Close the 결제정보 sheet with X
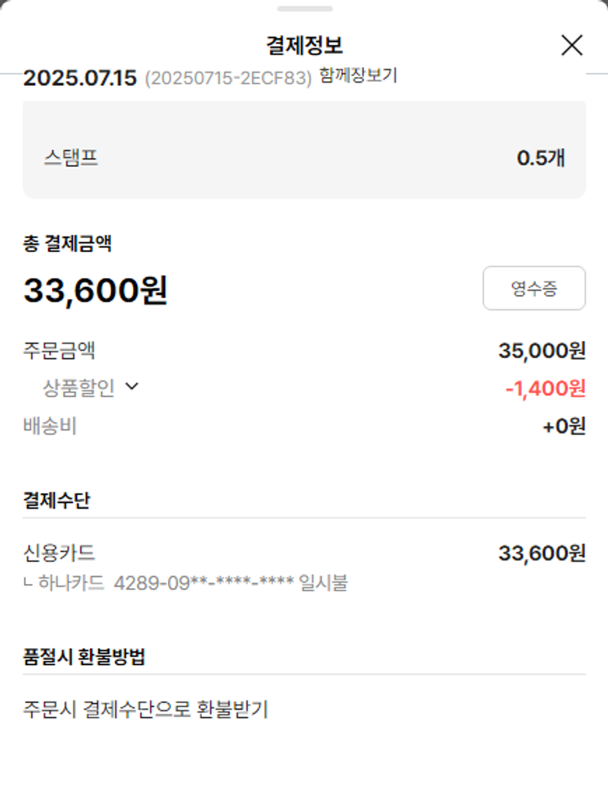Image resolution: width=608 pixels, height=806 pixels. pos(572,45)
